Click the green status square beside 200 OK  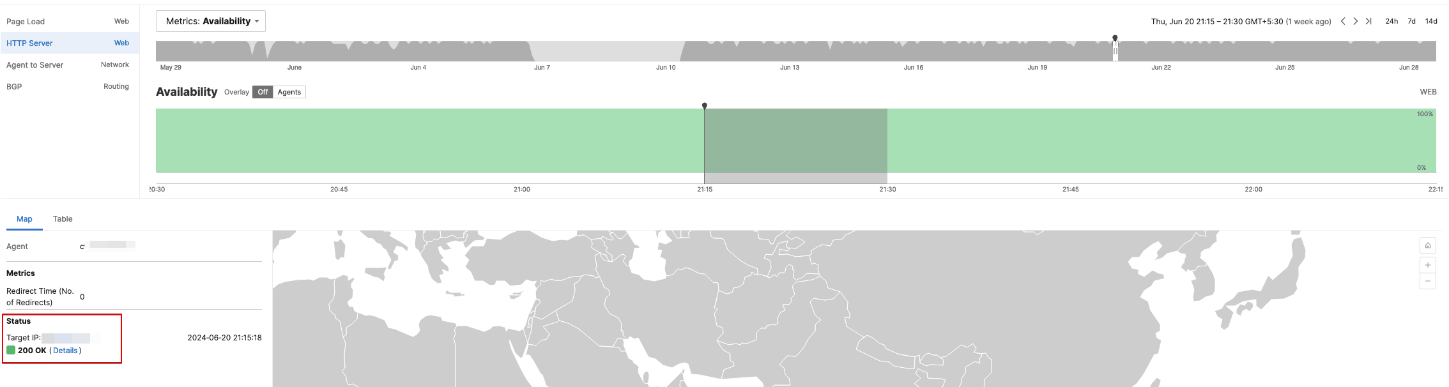[11, 350]
